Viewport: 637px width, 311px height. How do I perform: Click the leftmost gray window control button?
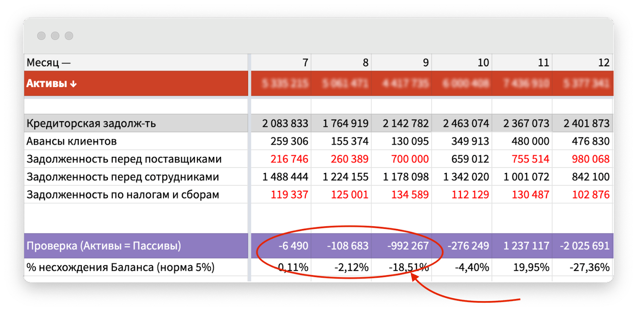click(x=41, y=36)
